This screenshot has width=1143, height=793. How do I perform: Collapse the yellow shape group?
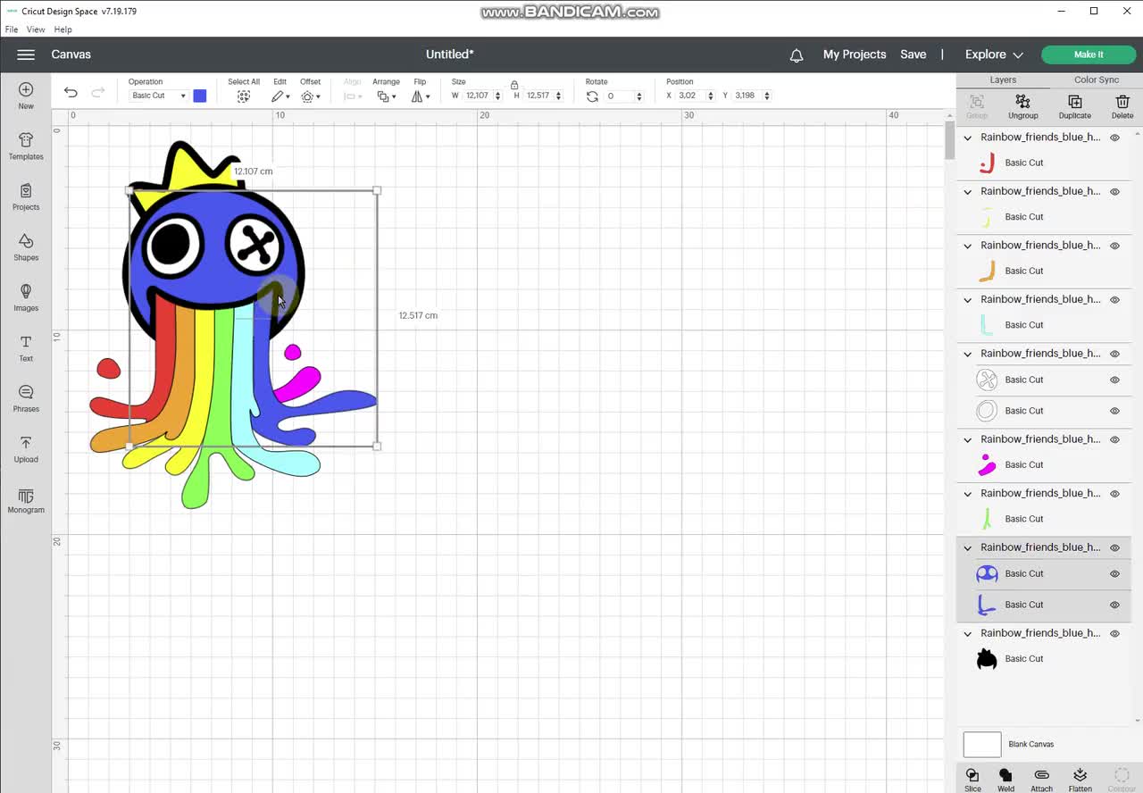967,192
